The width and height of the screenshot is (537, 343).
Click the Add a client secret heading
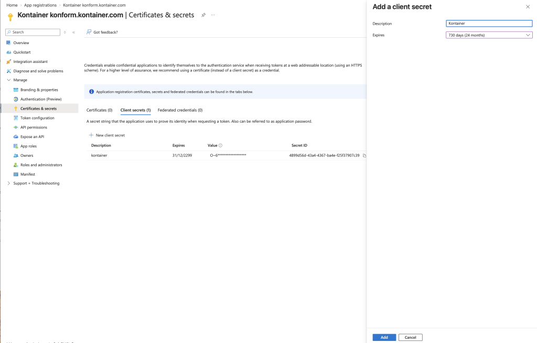pos(402,7)
